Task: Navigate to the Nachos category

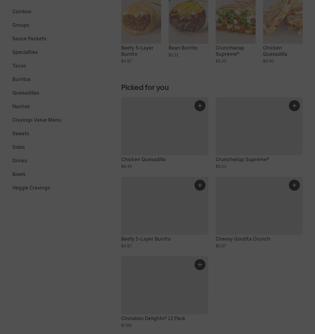Action: pyautogui.click(x=21, y=106)
